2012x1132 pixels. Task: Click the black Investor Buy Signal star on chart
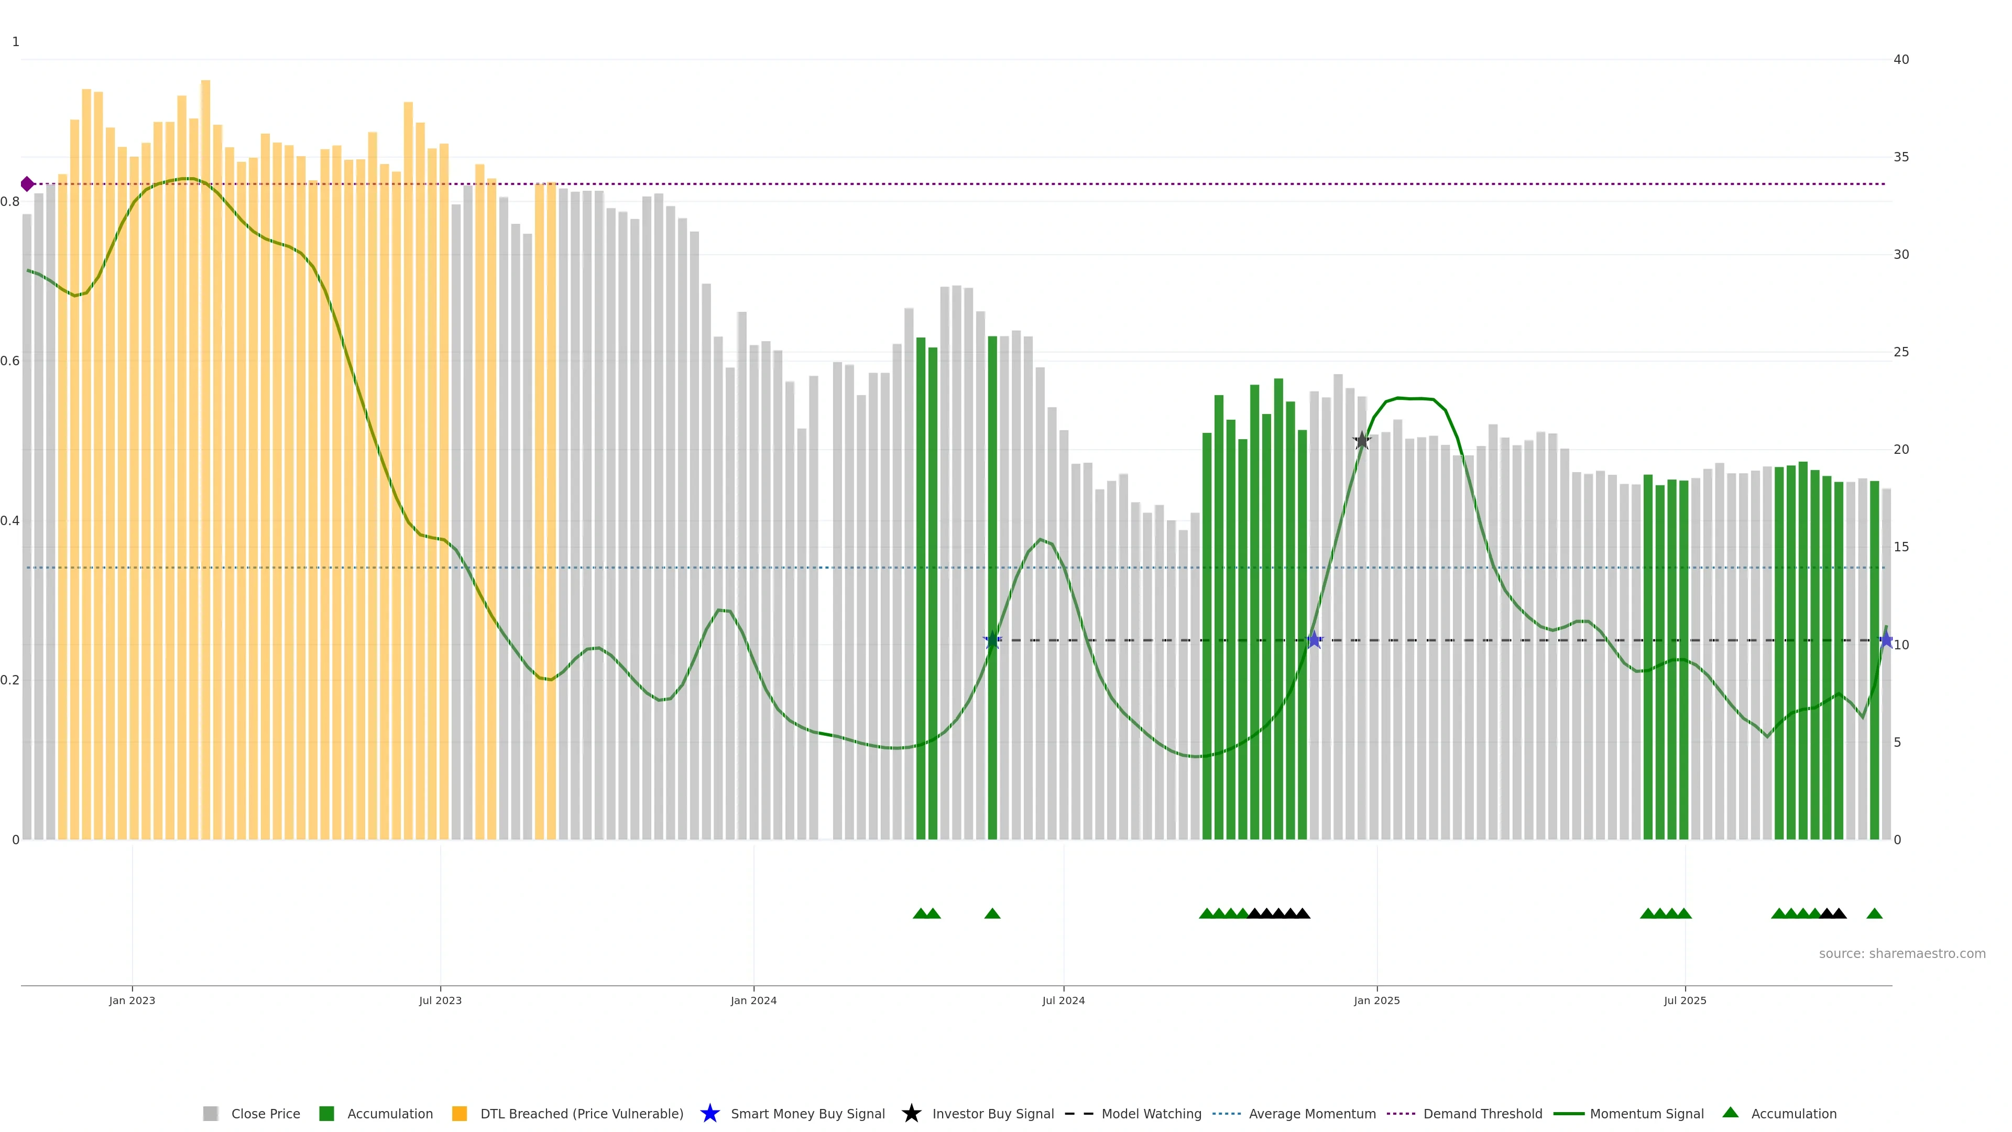coord(1361,441)
